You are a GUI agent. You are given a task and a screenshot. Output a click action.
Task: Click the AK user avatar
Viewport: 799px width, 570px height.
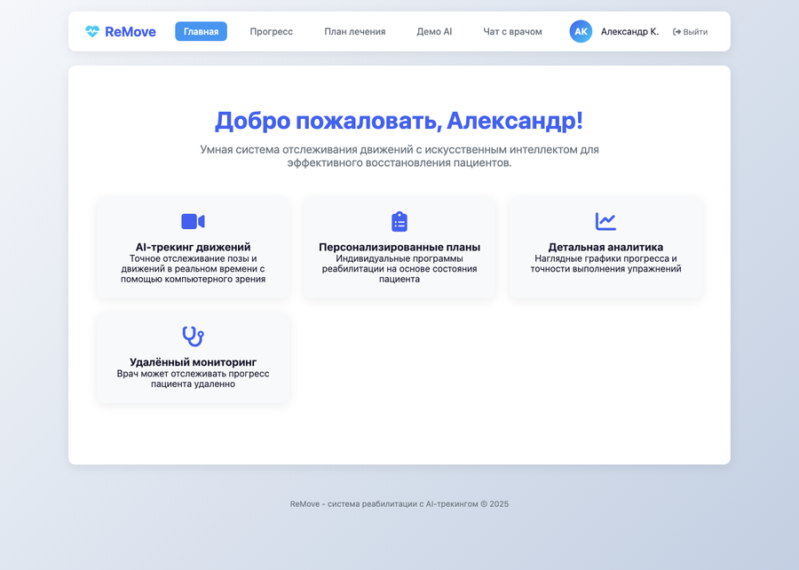(581, 32)
